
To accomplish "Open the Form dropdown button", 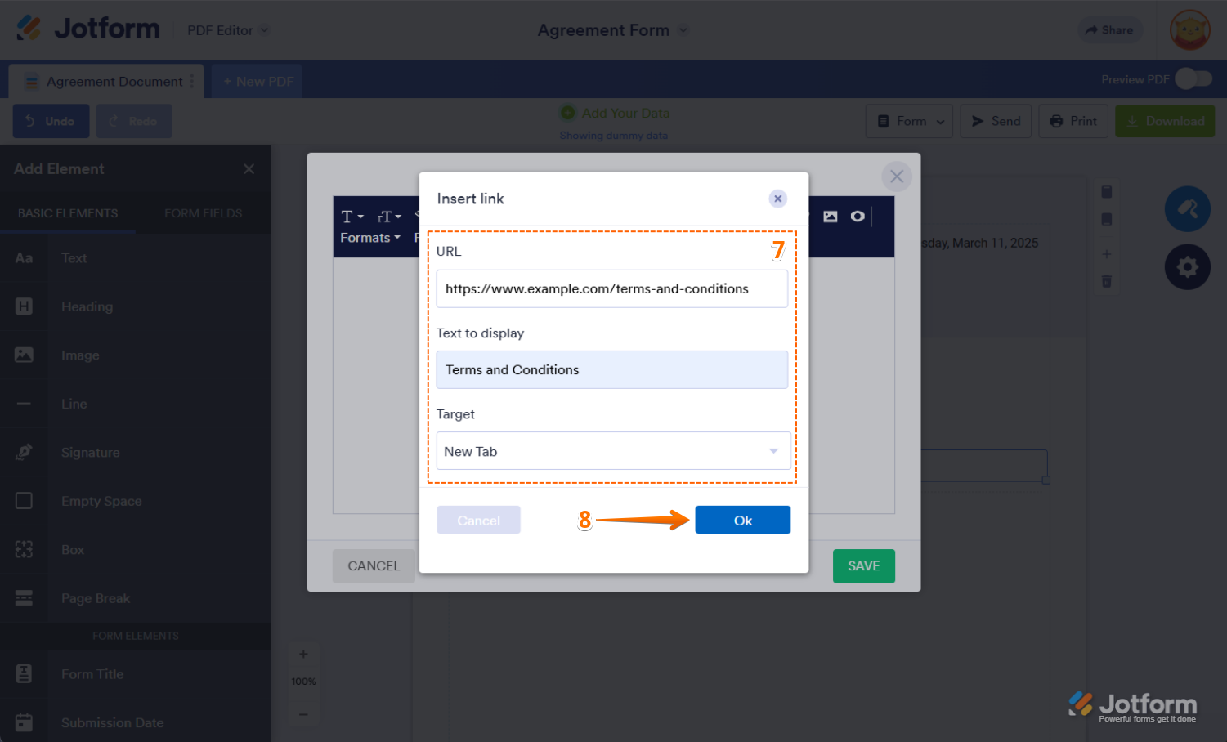I will 910,121.
